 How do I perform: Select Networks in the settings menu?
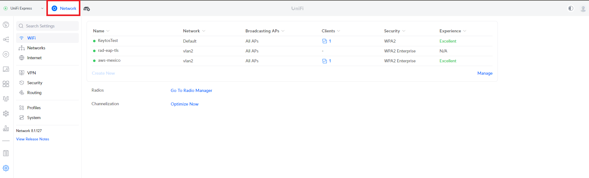point(36,48)
